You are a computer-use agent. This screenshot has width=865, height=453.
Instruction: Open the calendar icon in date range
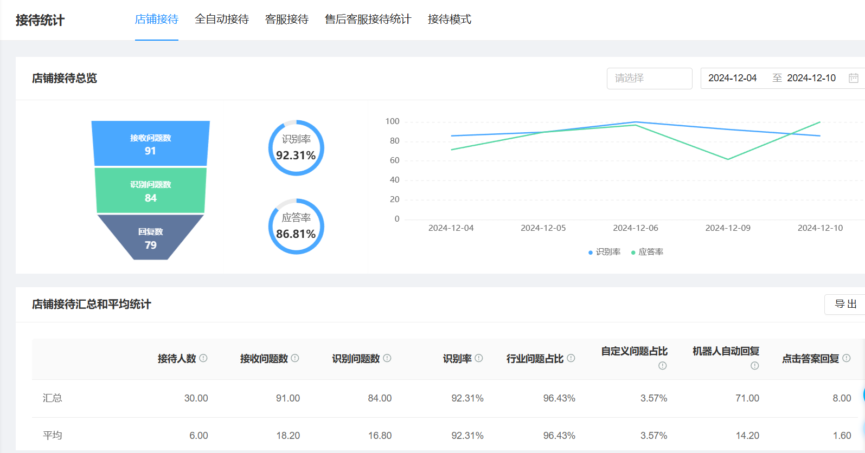pyautogui.click(x=853, y=78)
